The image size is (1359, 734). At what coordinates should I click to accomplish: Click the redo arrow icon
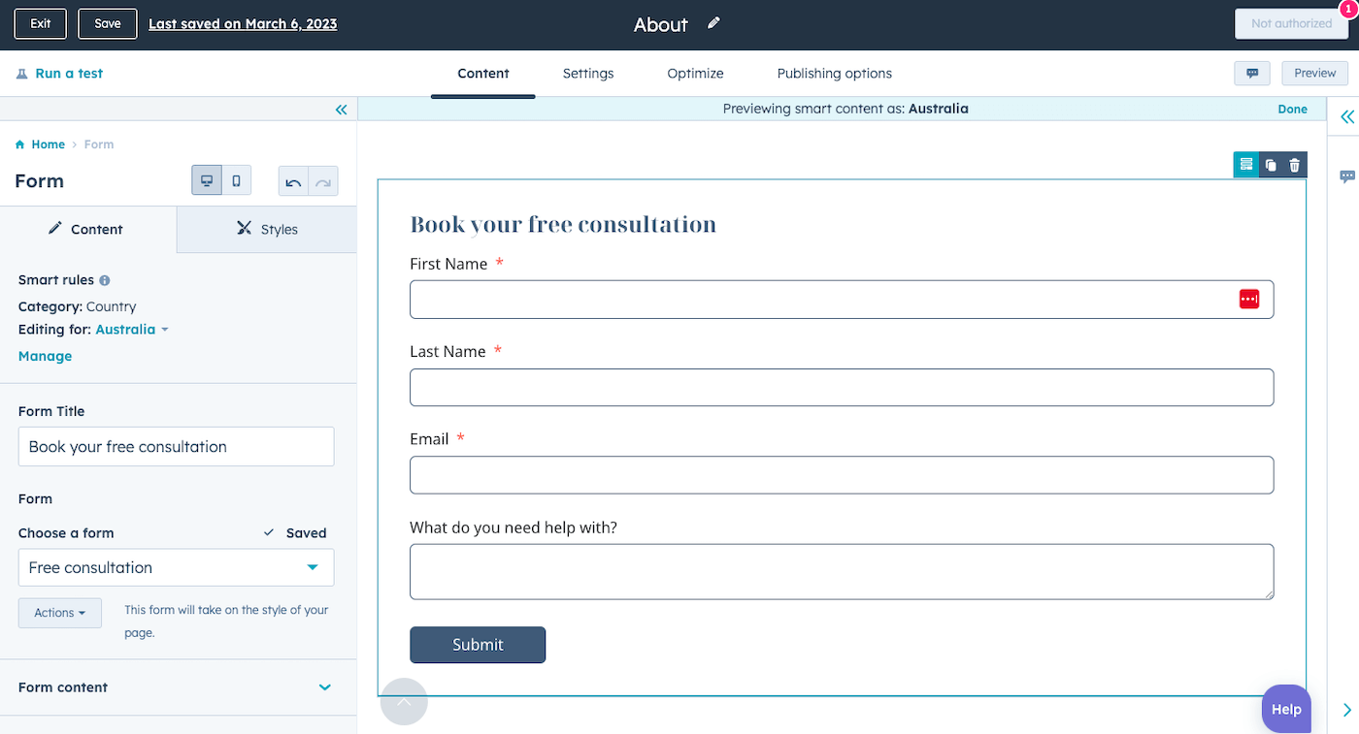[x=323, y=181]
